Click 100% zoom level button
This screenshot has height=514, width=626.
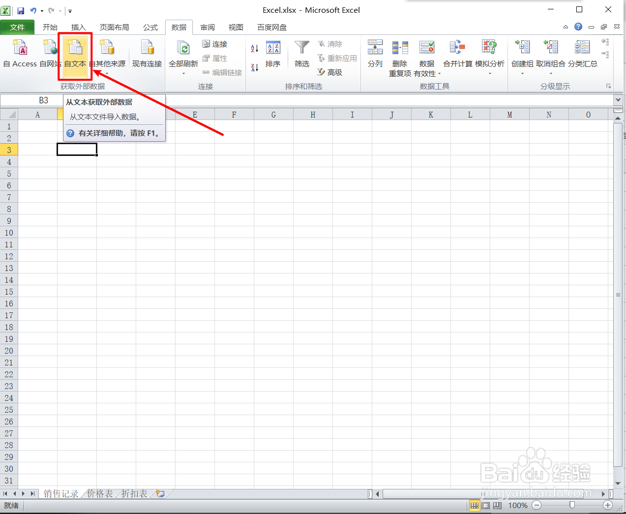click(x=518, y=505)
